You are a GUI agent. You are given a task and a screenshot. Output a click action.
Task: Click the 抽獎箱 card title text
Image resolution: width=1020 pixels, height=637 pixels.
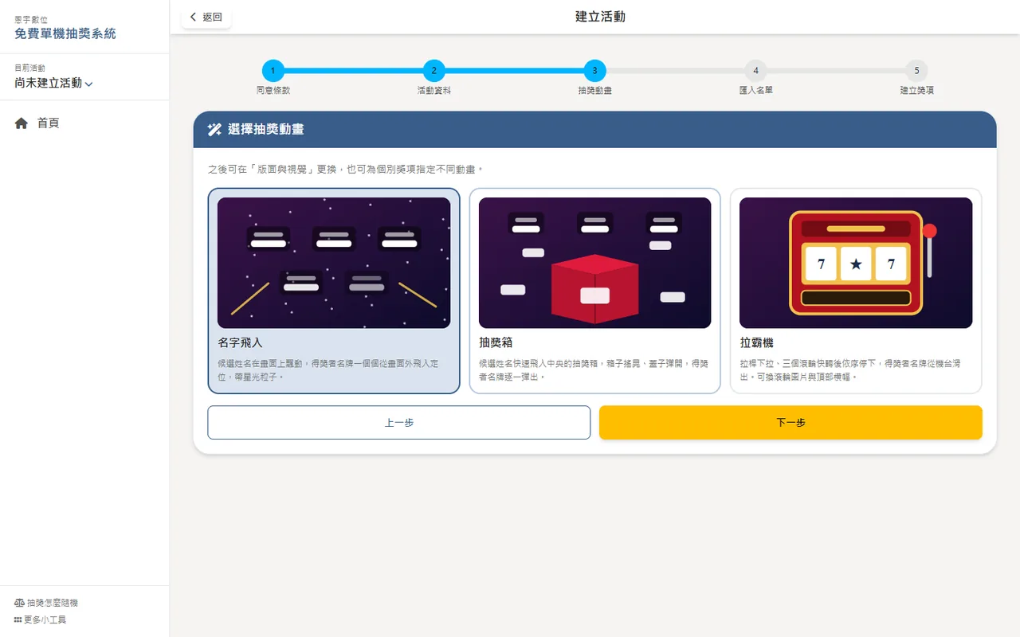click(x=496, y=342)
